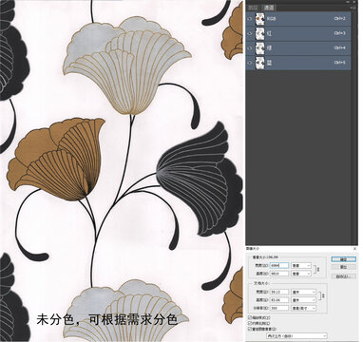
Task: Open pixel width unit dropdown
Action: 301,265
